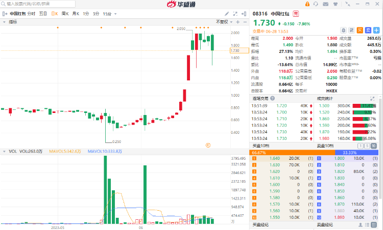Click the search stock code input field
The image size is (383, 230).
click(38, 4)
